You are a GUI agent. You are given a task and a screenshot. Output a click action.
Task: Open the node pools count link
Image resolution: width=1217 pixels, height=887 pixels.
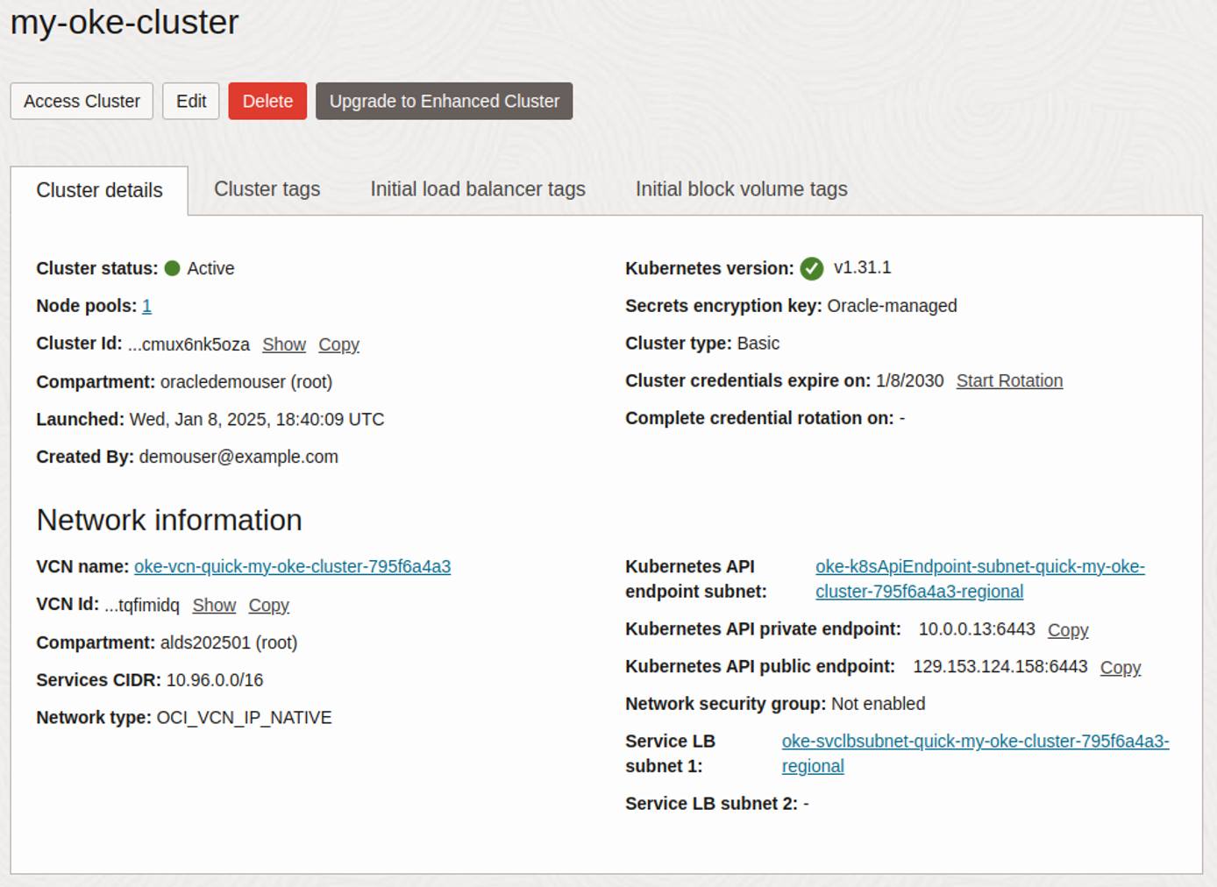146,306
